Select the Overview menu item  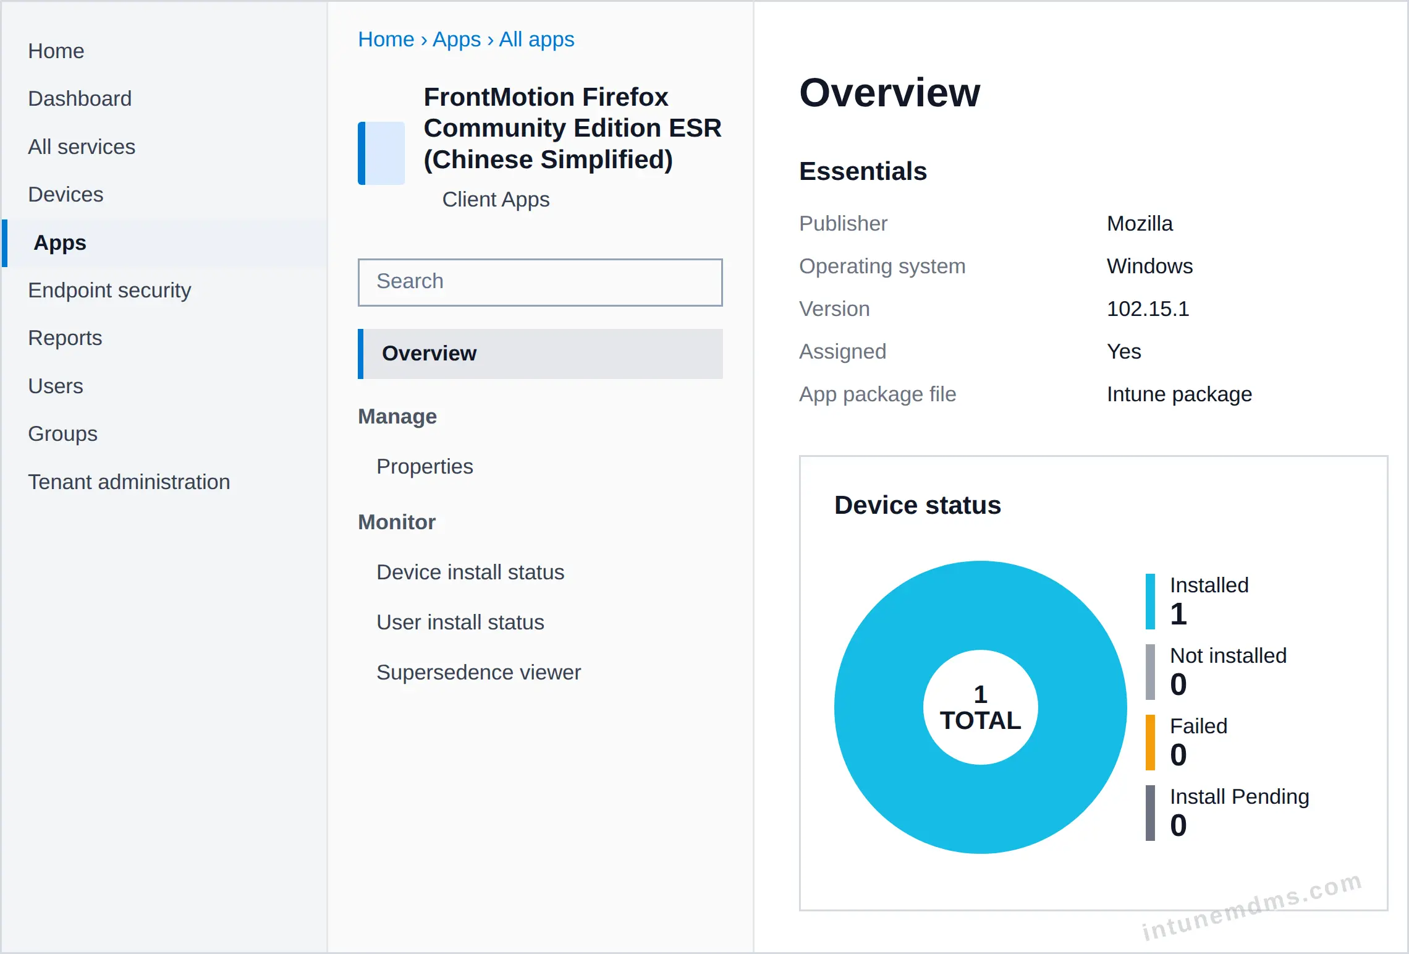point(540,354)
